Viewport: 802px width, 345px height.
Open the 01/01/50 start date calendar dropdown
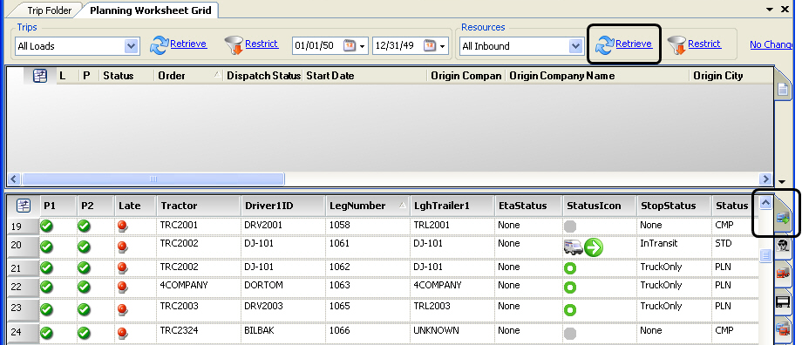point(363,46)
